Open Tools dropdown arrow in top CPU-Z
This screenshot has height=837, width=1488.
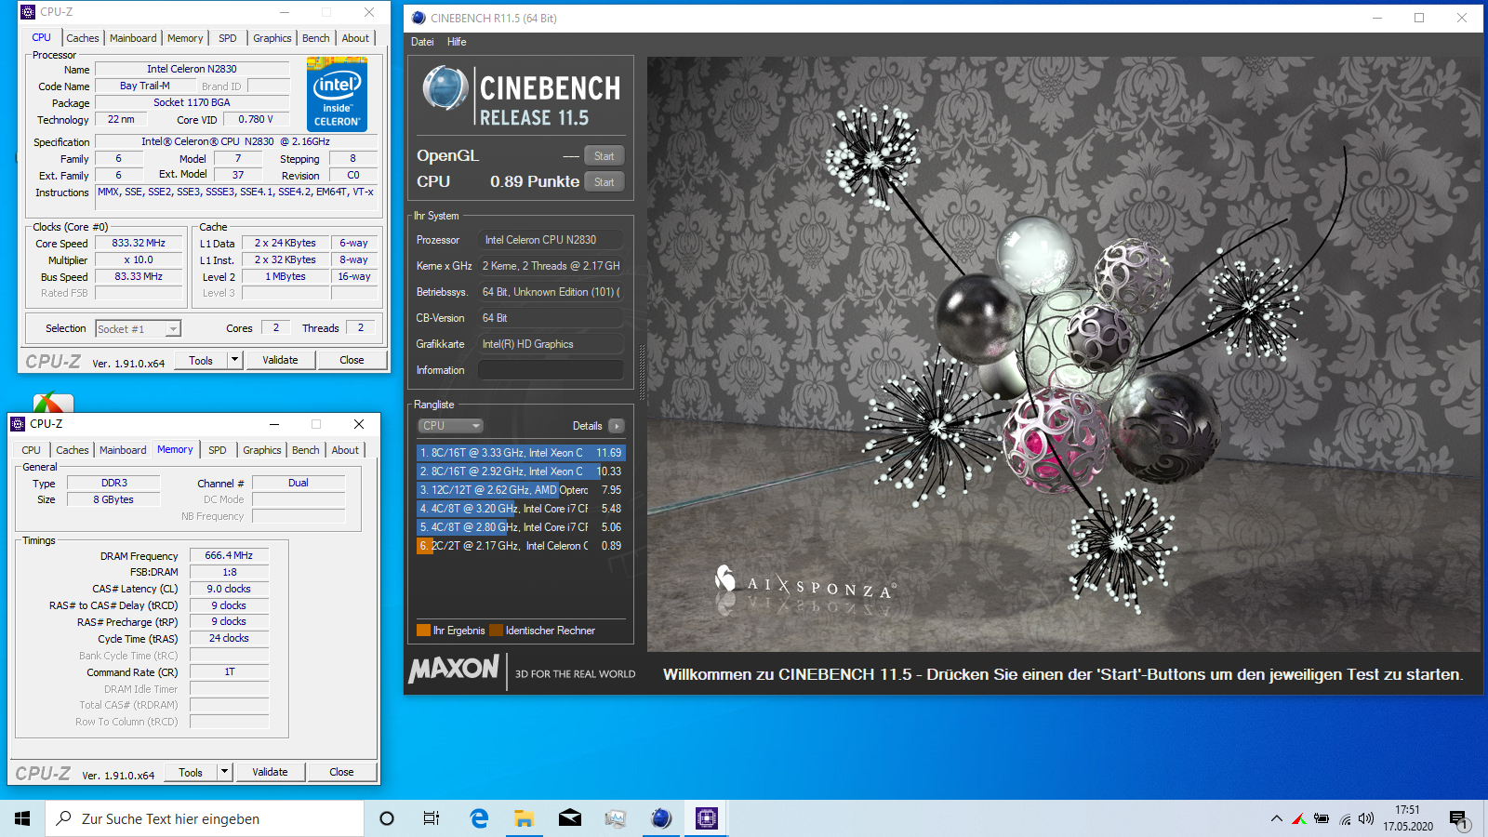[x=235, y=360]
